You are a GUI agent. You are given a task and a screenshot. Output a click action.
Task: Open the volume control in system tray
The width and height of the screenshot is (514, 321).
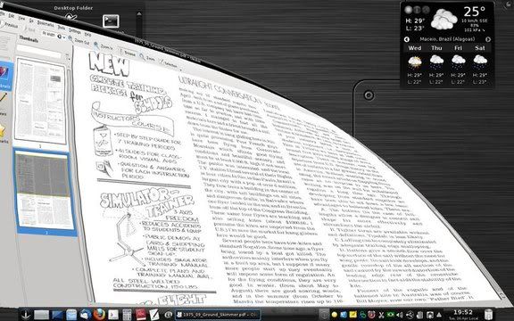tap(400, 315)
